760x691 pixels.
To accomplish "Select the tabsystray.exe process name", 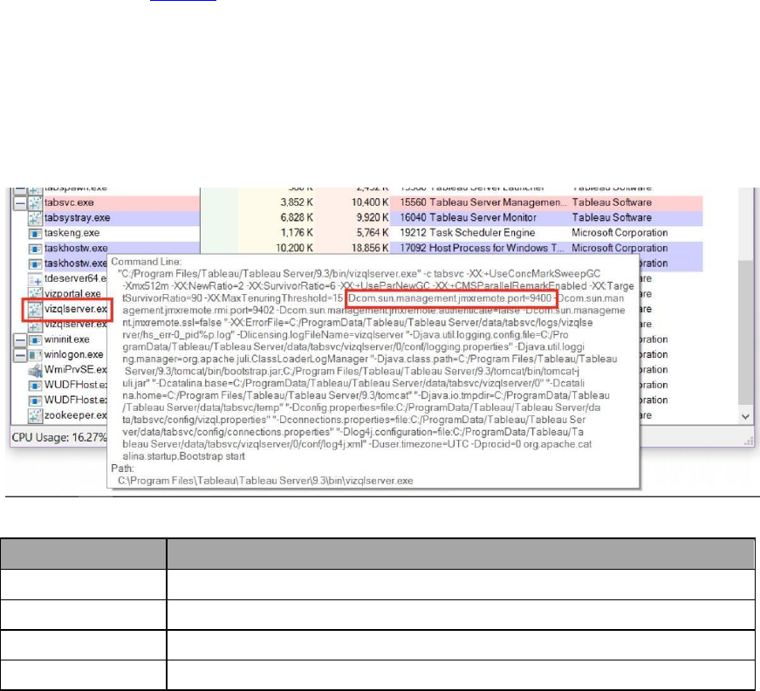I will [78, 217].
